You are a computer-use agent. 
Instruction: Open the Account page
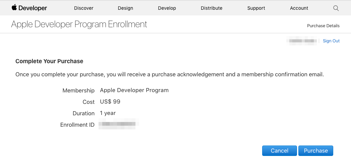point(299,8)
